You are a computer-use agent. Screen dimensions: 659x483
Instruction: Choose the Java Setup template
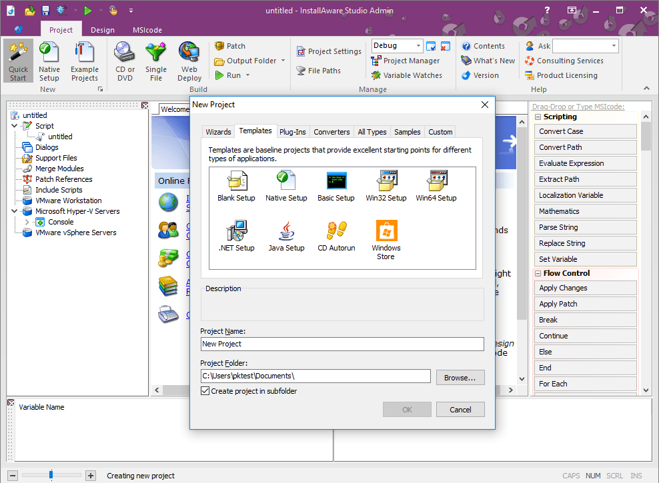pyautogui.click(x=285, y=235)
